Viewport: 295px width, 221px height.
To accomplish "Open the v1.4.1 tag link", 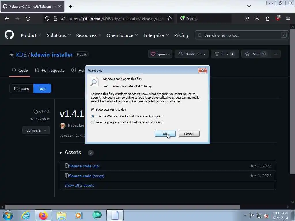I will point(42,111).
